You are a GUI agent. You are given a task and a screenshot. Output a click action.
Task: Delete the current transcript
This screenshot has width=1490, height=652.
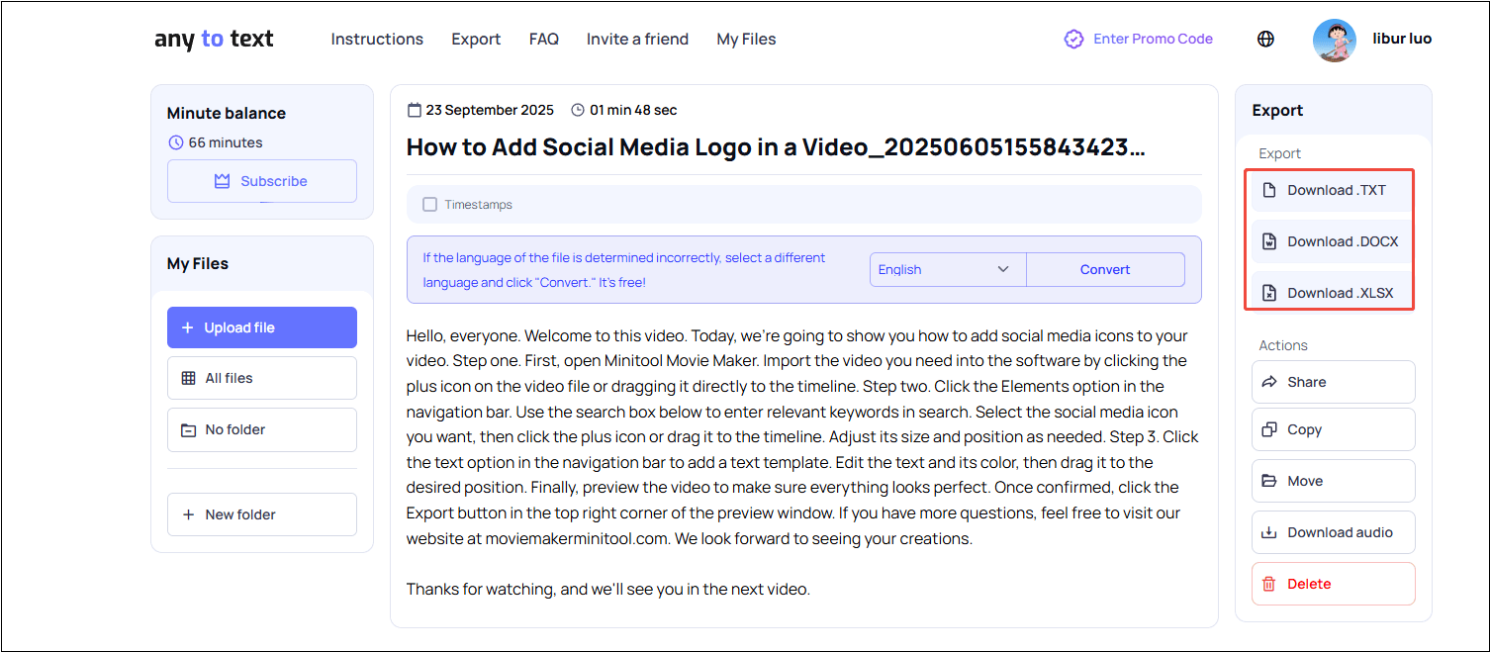coord(1332,584)
